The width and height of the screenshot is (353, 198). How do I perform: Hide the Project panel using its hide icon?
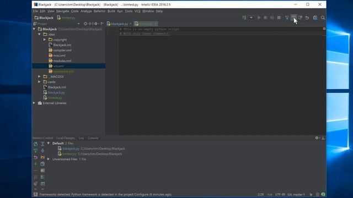[102, 24]
